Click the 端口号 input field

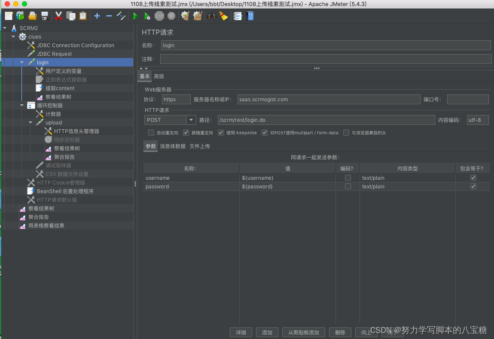(x=468, y=100)
